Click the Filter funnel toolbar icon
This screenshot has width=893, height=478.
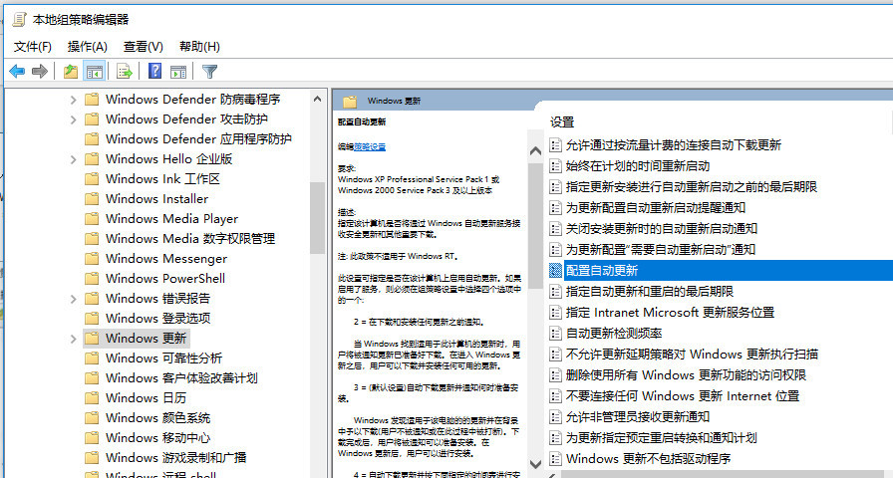(x=209, y=71)
